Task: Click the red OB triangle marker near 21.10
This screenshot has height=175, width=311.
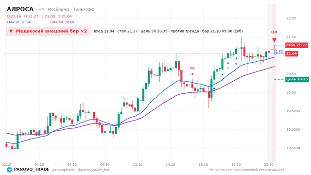Action: [274, 40]
